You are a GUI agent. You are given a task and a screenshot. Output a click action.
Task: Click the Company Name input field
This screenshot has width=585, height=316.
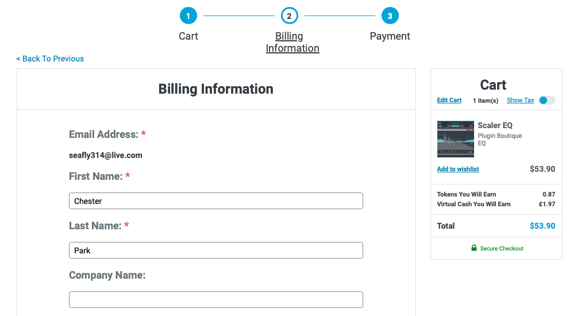tap(216, 299)
